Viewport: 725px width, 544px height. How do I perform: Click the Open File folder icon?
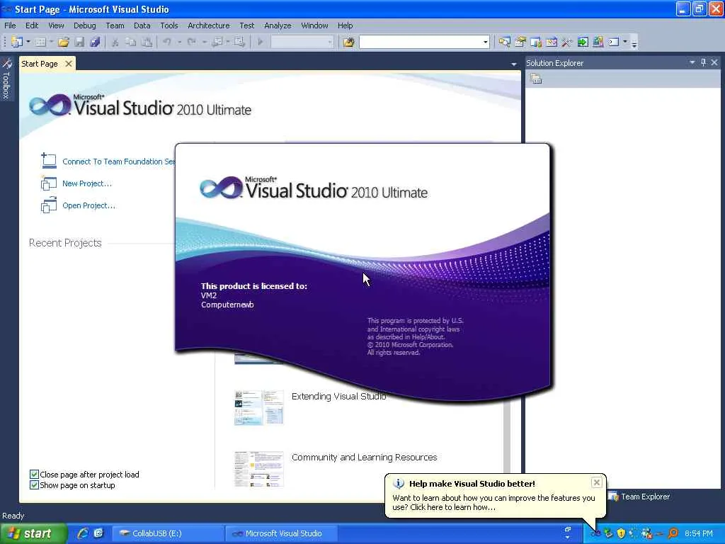pos(64,42)
